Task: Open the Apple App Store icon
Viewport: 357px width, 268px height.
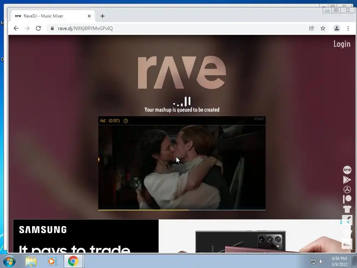Action: (347, 189)
